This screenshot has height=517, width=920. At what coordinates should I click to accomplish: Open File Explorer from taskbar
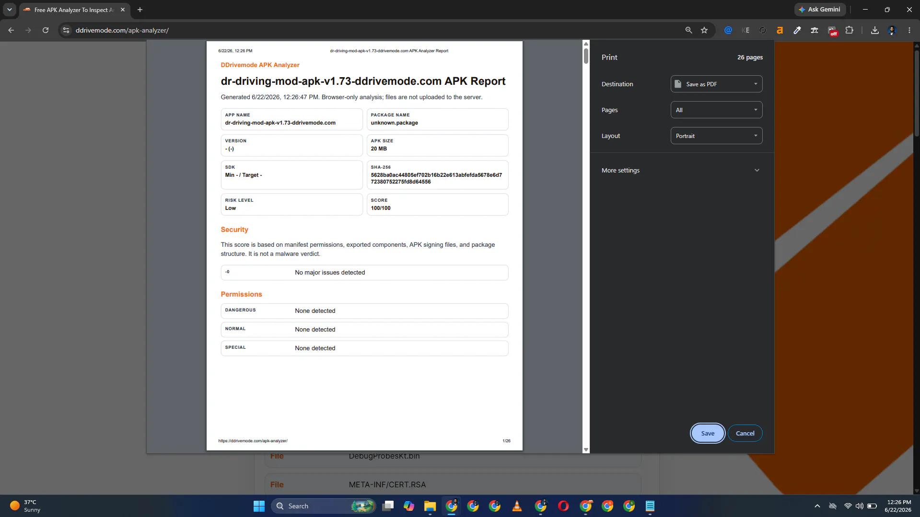(430, 506)
